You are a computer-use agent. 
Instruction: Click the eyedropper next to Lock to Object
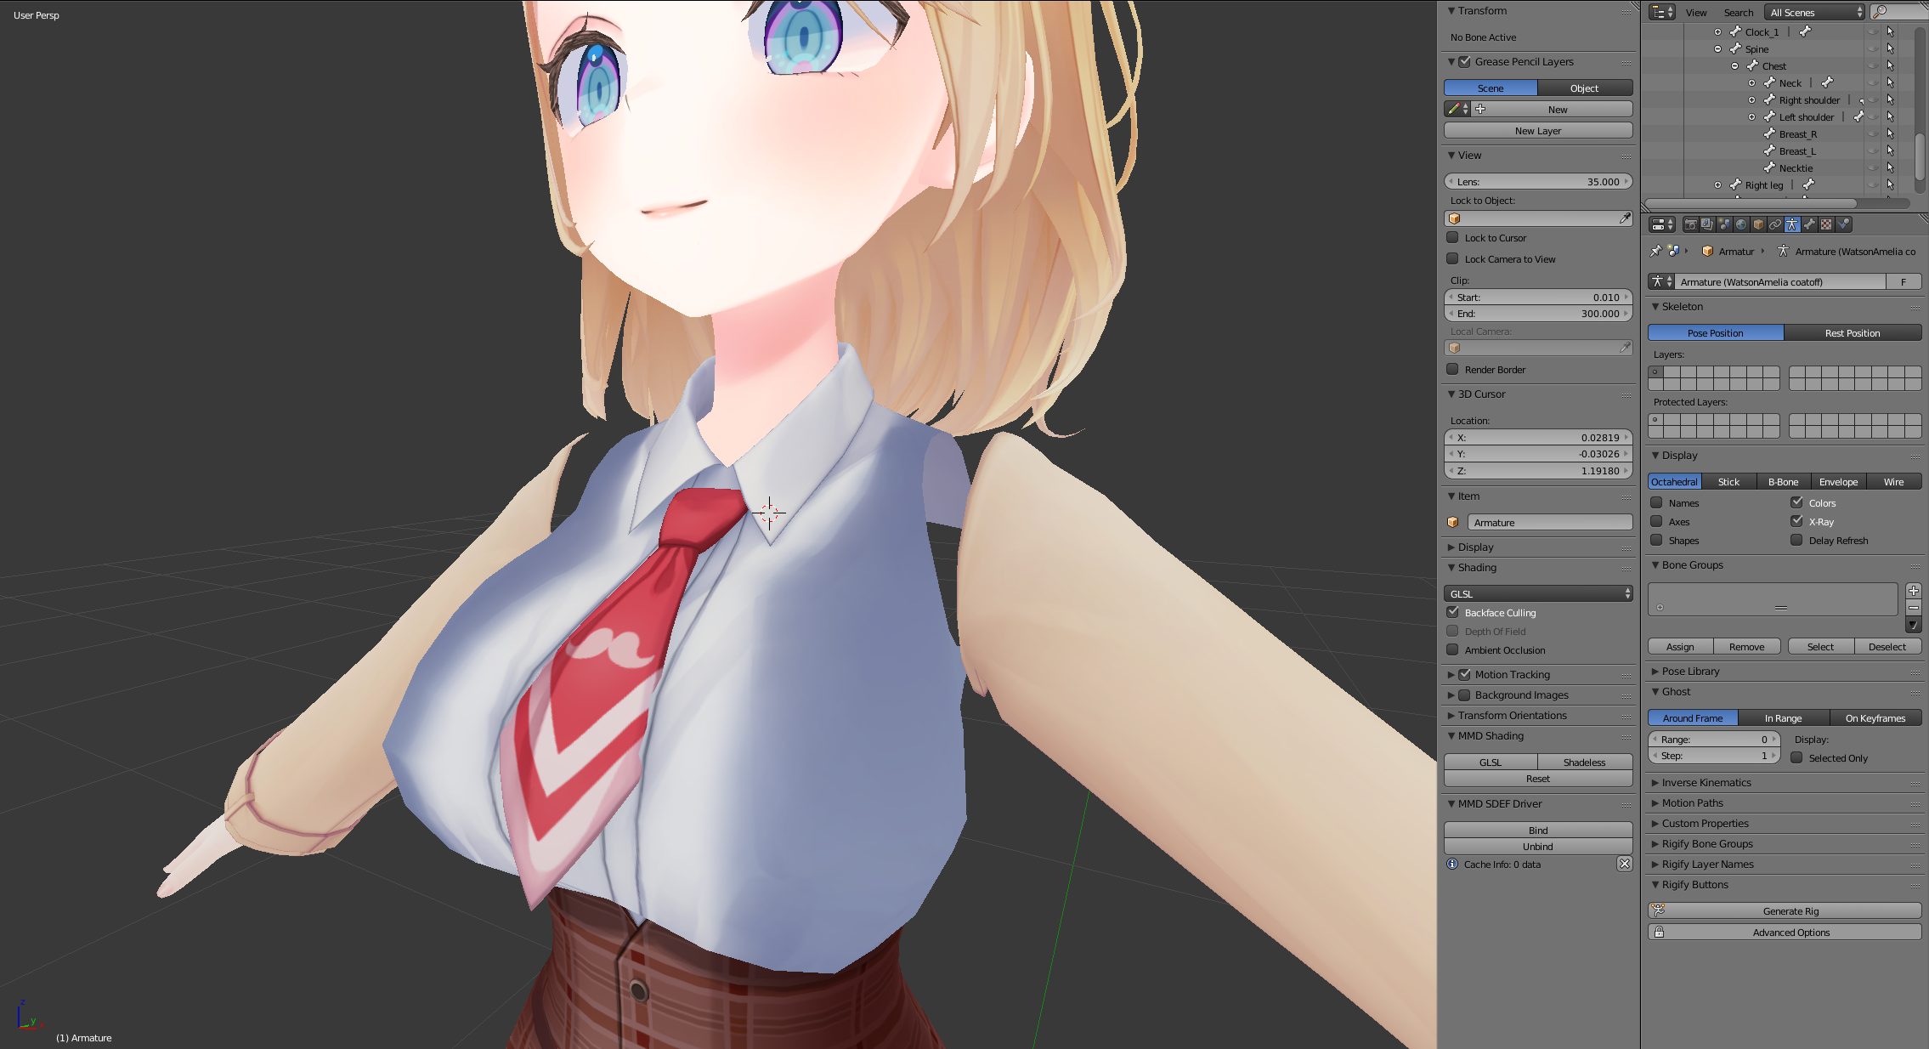[x=1625, y=218]
